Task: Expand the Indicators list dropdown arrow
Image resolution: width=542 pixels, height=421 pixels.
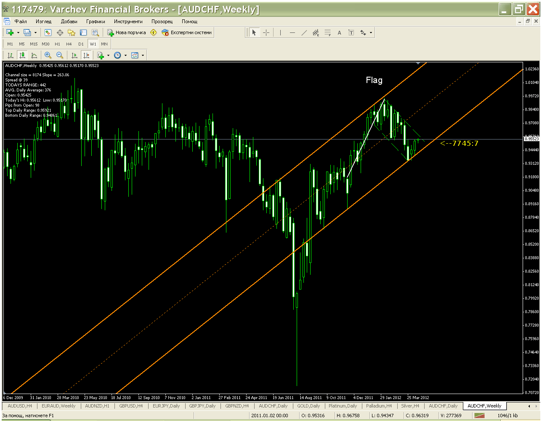Action: pyautogui.click(x=108, y=55)
